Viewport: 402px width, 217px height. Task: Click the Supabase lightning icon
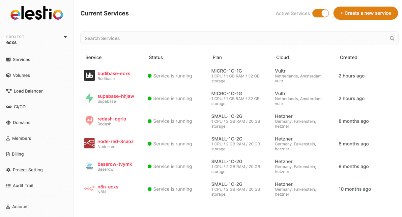pyautogui.click(x=89, y=98)
